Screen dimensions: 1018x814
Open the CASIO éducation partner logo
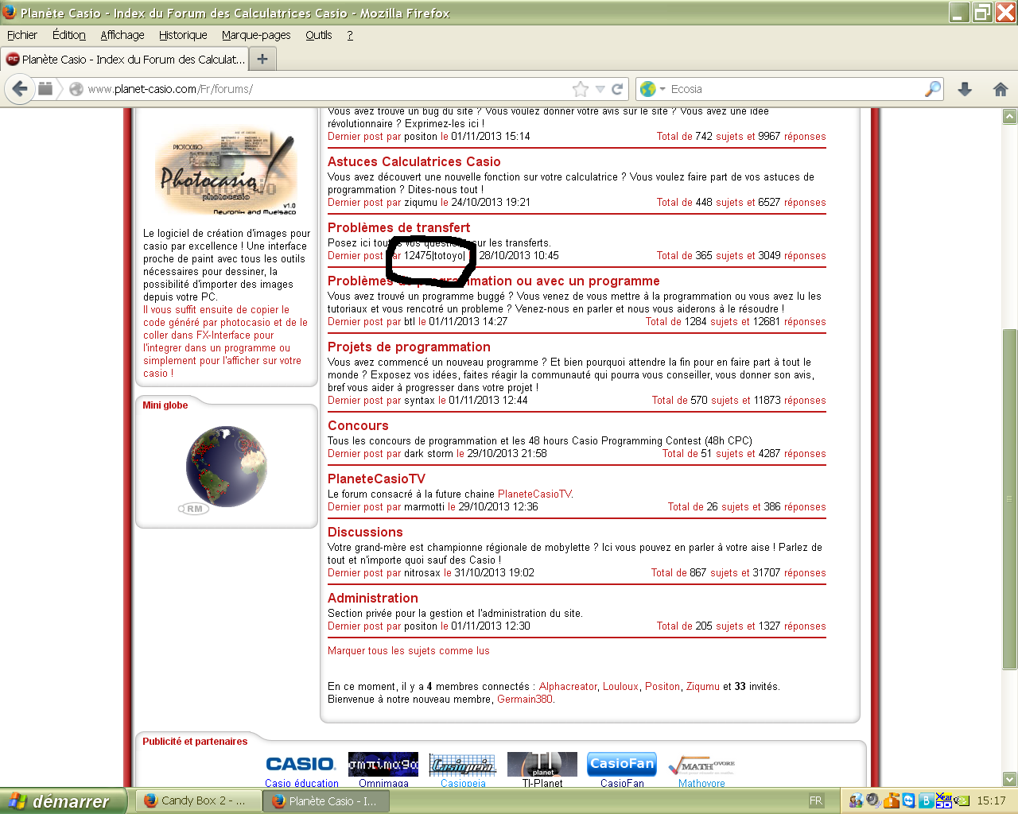click(x=301, y=764)
